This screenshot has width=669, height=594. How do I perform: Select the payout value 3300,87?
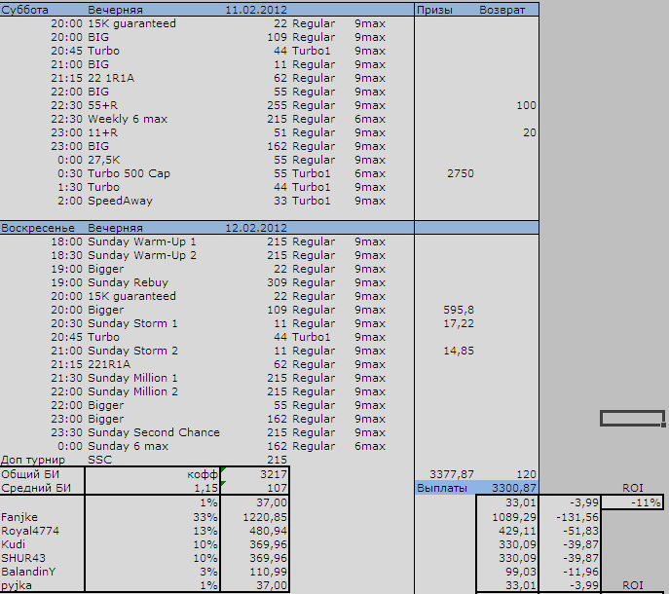point(514,488)
